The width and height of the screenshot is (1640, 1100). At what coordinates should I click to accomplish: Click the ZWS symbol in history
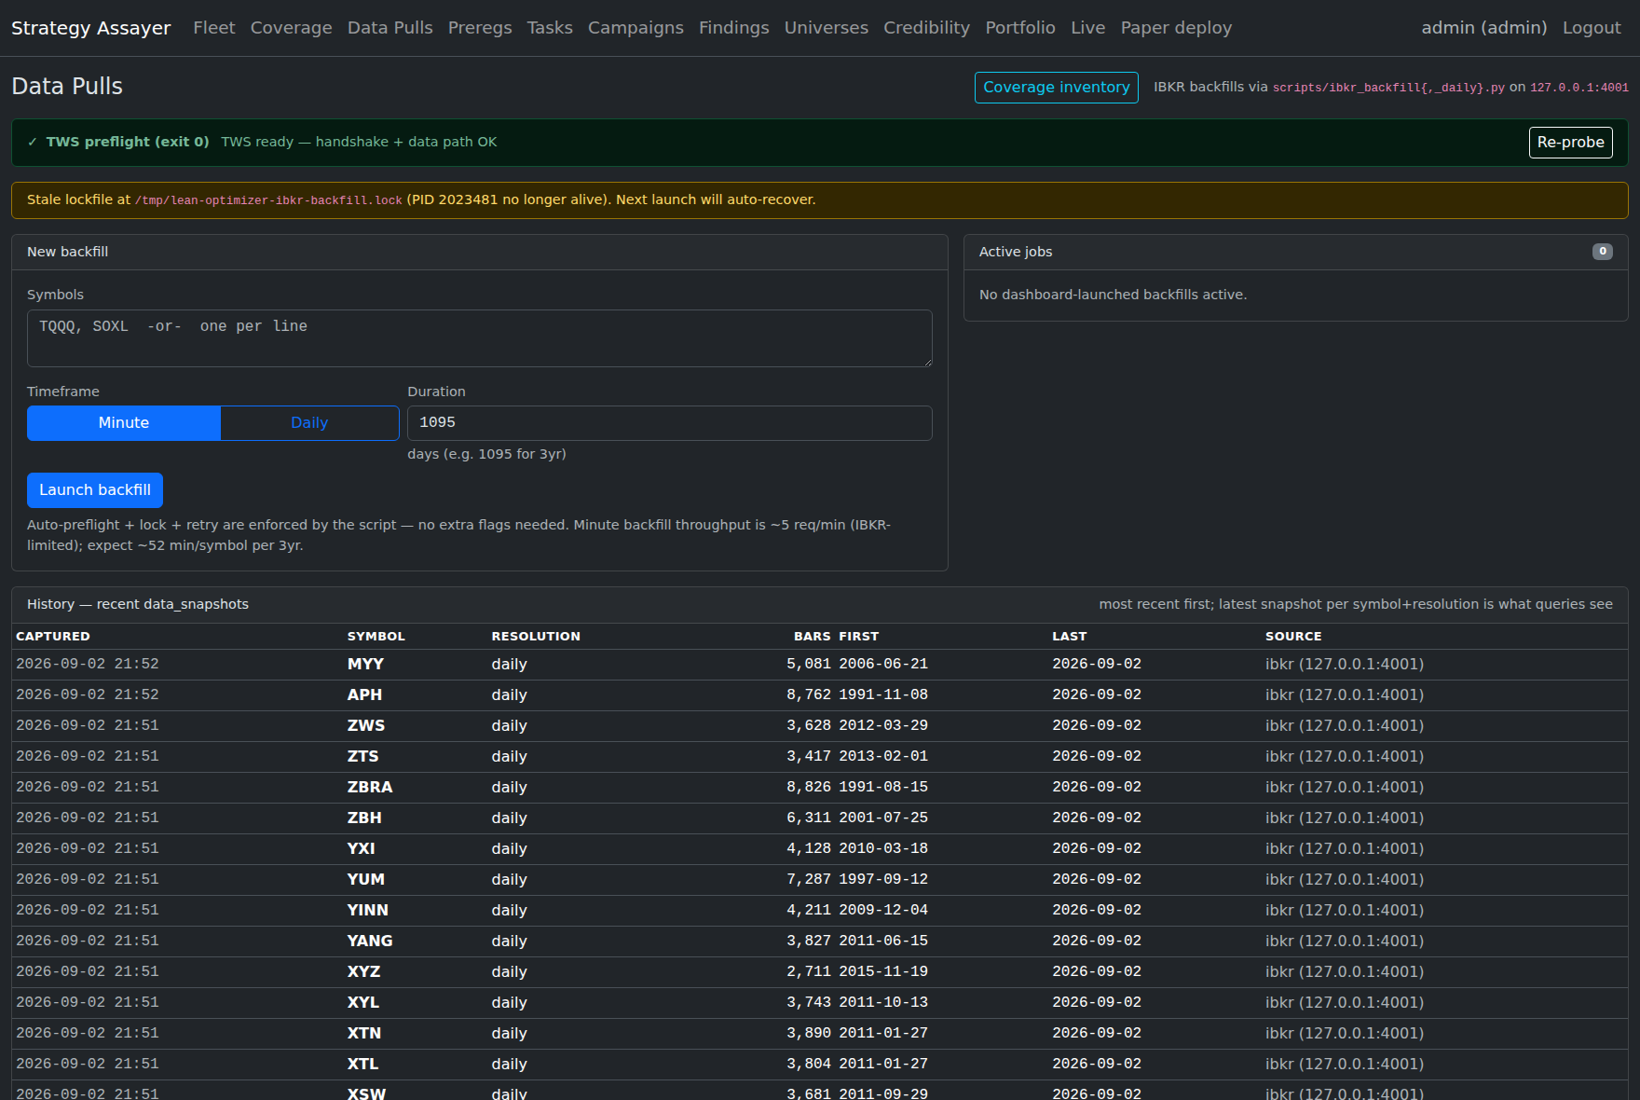tap(366, 726)
